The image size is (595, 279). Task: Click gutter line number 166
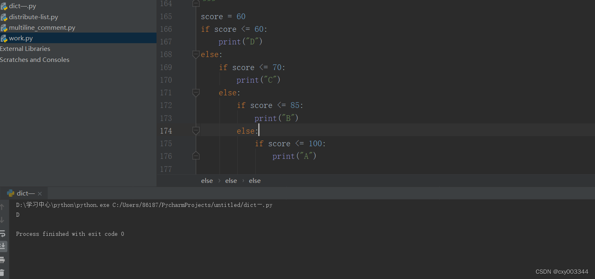coord(166,29)
